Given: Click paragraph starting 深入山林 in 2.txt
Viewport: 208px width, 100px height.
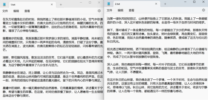Looking at the screenshot, I should pyautogui.click(x=157, y=68).
